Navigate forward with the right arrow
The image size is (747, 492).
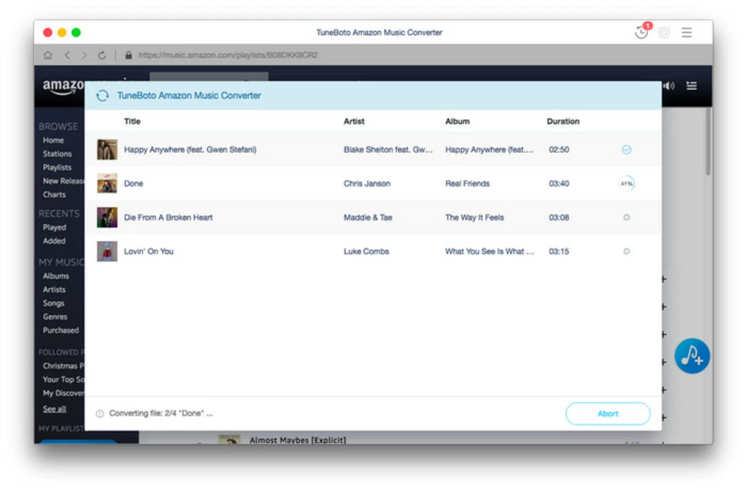pos(84,55)
